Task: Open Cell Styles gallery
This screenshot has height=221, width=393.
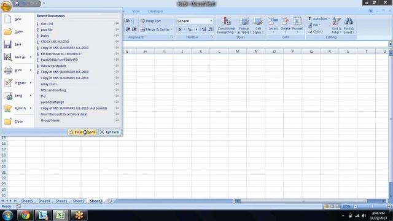Action: [258, 25]
